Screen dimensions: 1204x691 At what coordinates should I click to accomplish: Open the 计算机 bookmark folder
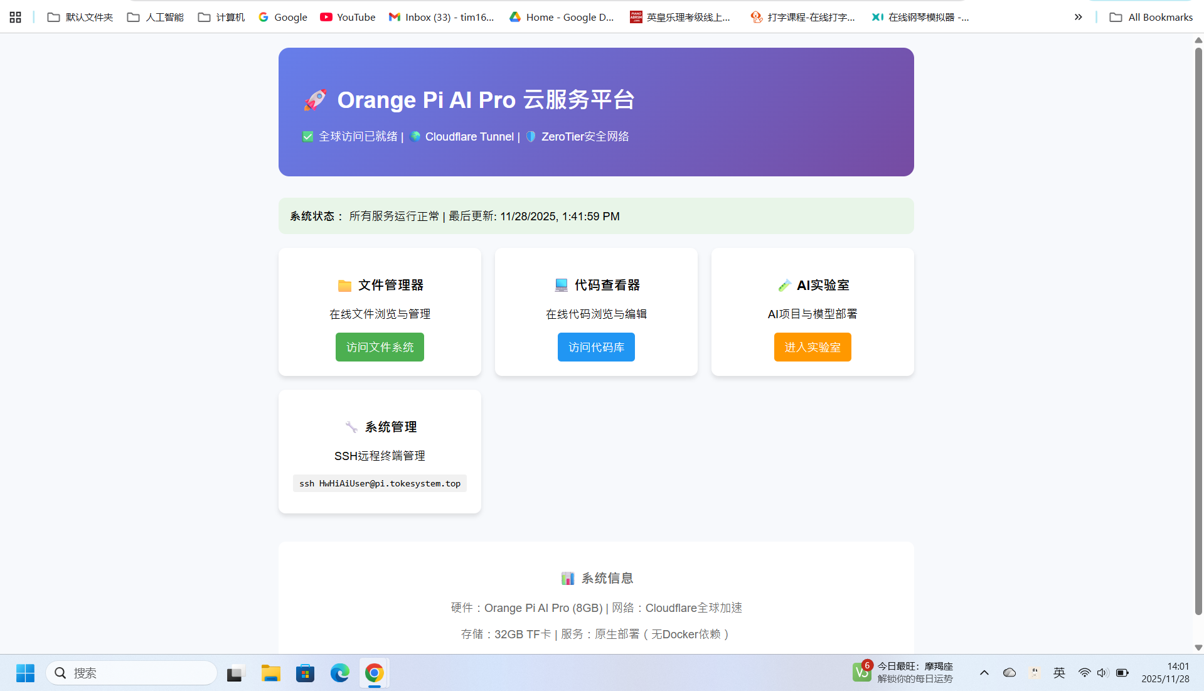tap(221, 17)
